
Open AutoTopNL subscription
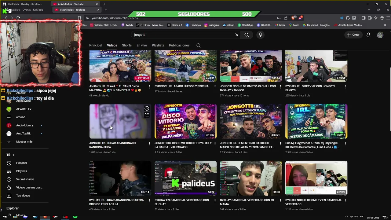click(24, 134)
